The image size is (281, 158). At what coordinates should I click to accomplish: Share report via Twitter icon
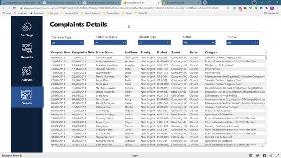(258, 156)
